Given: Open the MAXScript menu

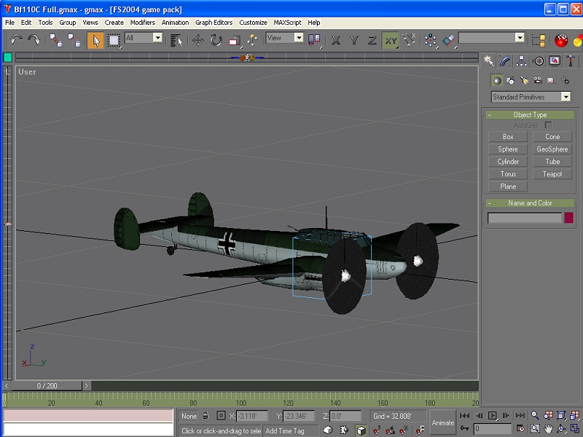Looking at the screenshot, I should pyautogui.click(x=288, y=23).
